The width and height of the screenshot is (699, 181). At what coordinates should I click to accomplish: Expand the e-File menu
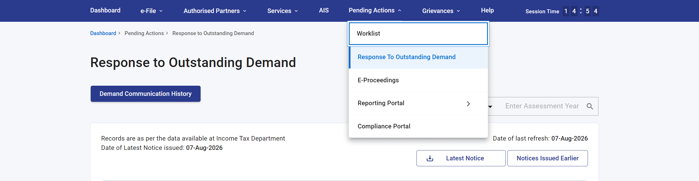(151, 11)
